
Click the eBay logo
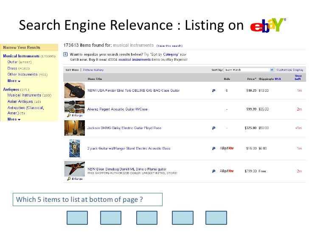(x=268, y=25)
